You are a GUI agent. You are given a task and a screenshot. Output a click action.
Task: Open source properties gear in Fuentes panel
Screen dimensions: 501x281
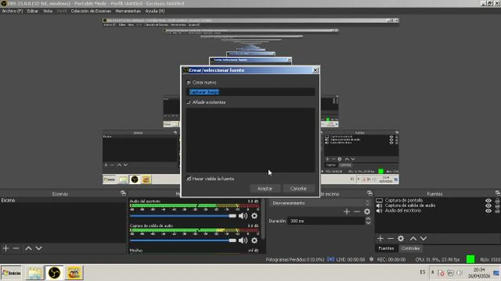tap(401, 238)
